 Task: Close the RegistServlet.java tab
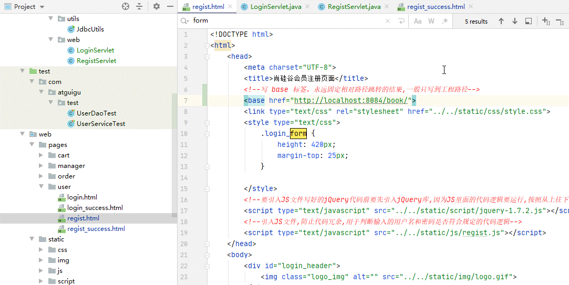(387, 6)
